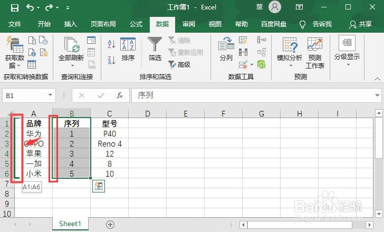The image size is (384, 232).
Task: Select column header C
Action: (110, 113)
